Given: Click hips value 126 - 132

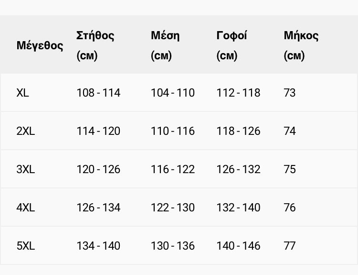Looking at the screenshot, I should pyautogui.click(x=238, y=169).
